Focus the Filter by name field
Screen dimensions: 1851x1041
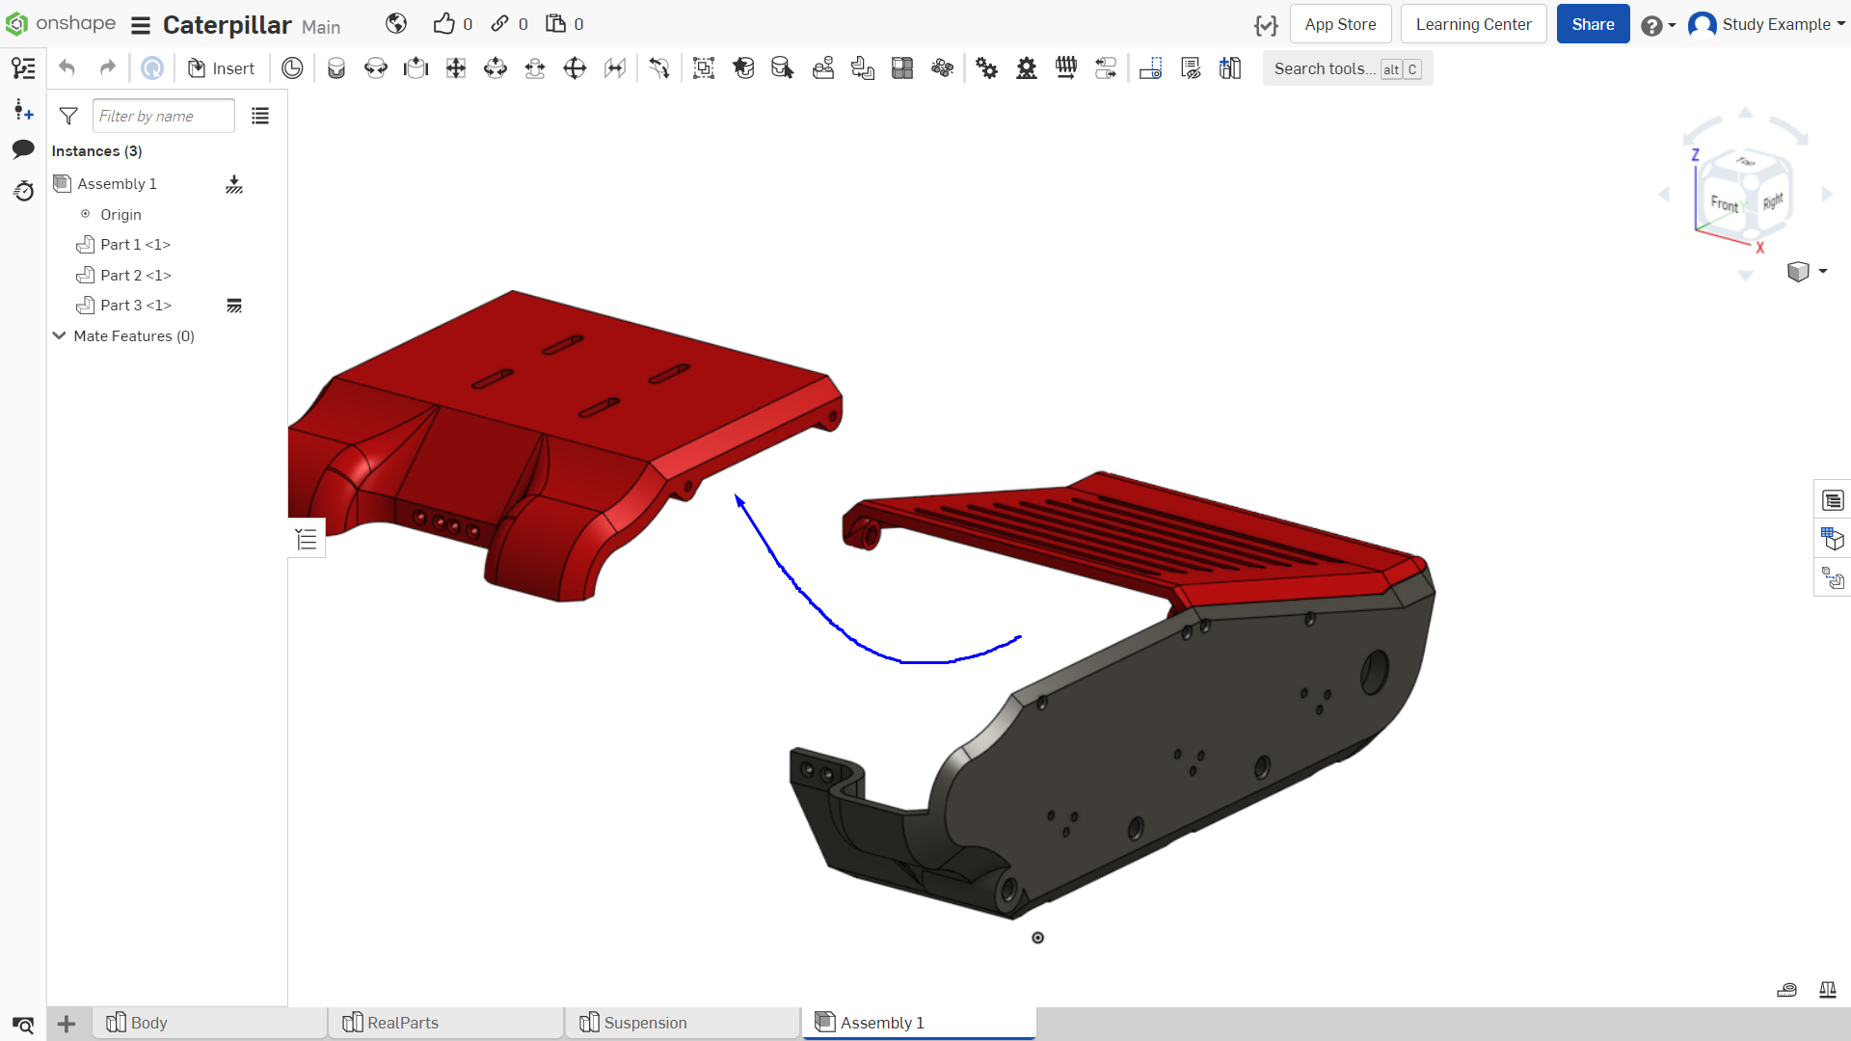point(164,116)
